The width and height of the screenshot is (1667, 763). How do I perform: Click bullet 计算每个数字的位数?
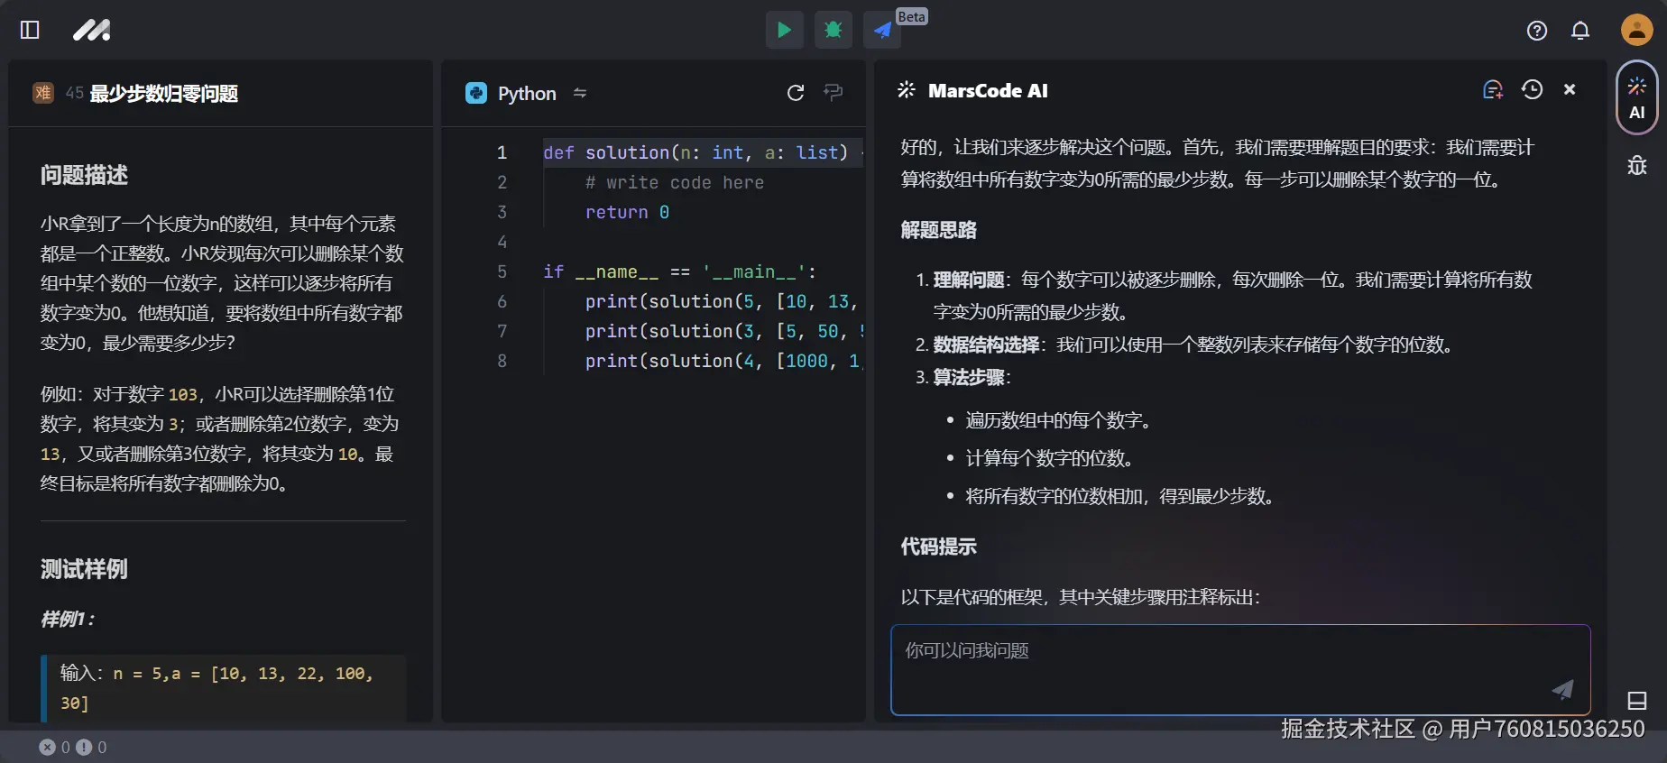pyautogui.click(x=1049, y=458)
